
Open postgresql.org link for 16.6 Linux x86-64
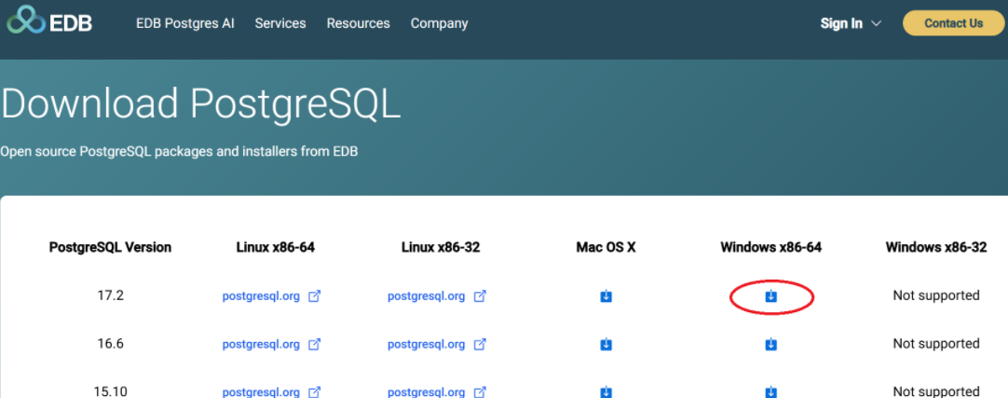click(261, 345)
